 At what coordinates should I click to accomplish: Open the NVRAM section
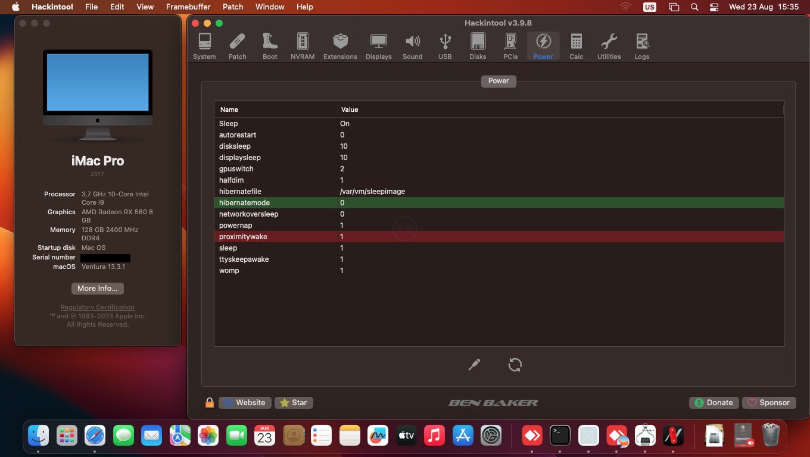(x=303, y=46)
